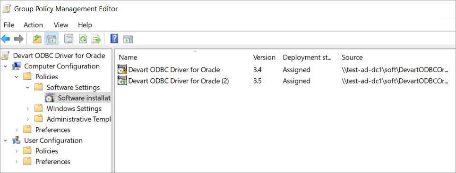The height and width of the screenshot is (173, 456).
Task: Click the User Configuration person icon
Action: (17, 140)
